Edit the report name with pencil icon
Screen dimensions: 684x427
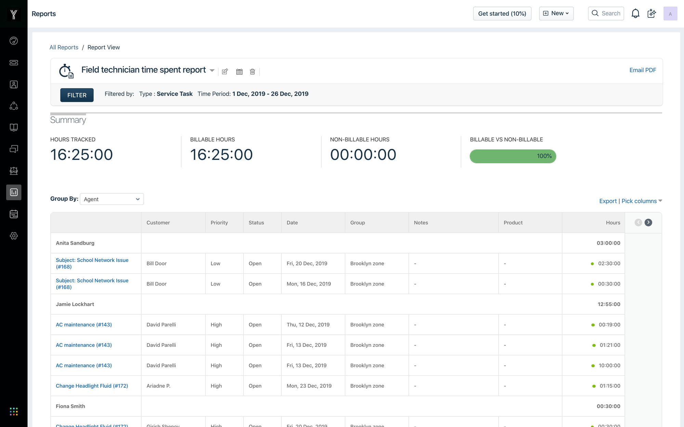[x=225, y=72]
